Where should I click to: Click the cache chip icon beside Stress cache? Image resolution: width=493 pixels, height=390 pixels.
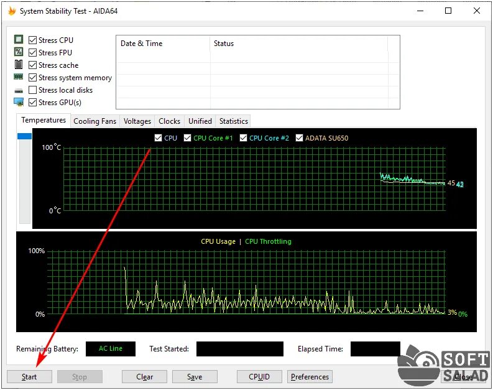coord(19,64)
